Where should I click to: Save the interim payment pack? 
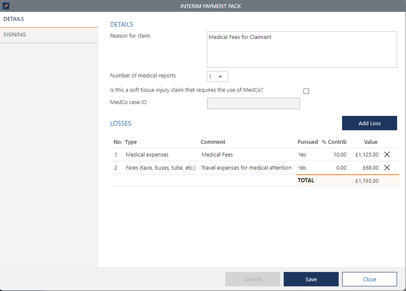click(311, 279)
